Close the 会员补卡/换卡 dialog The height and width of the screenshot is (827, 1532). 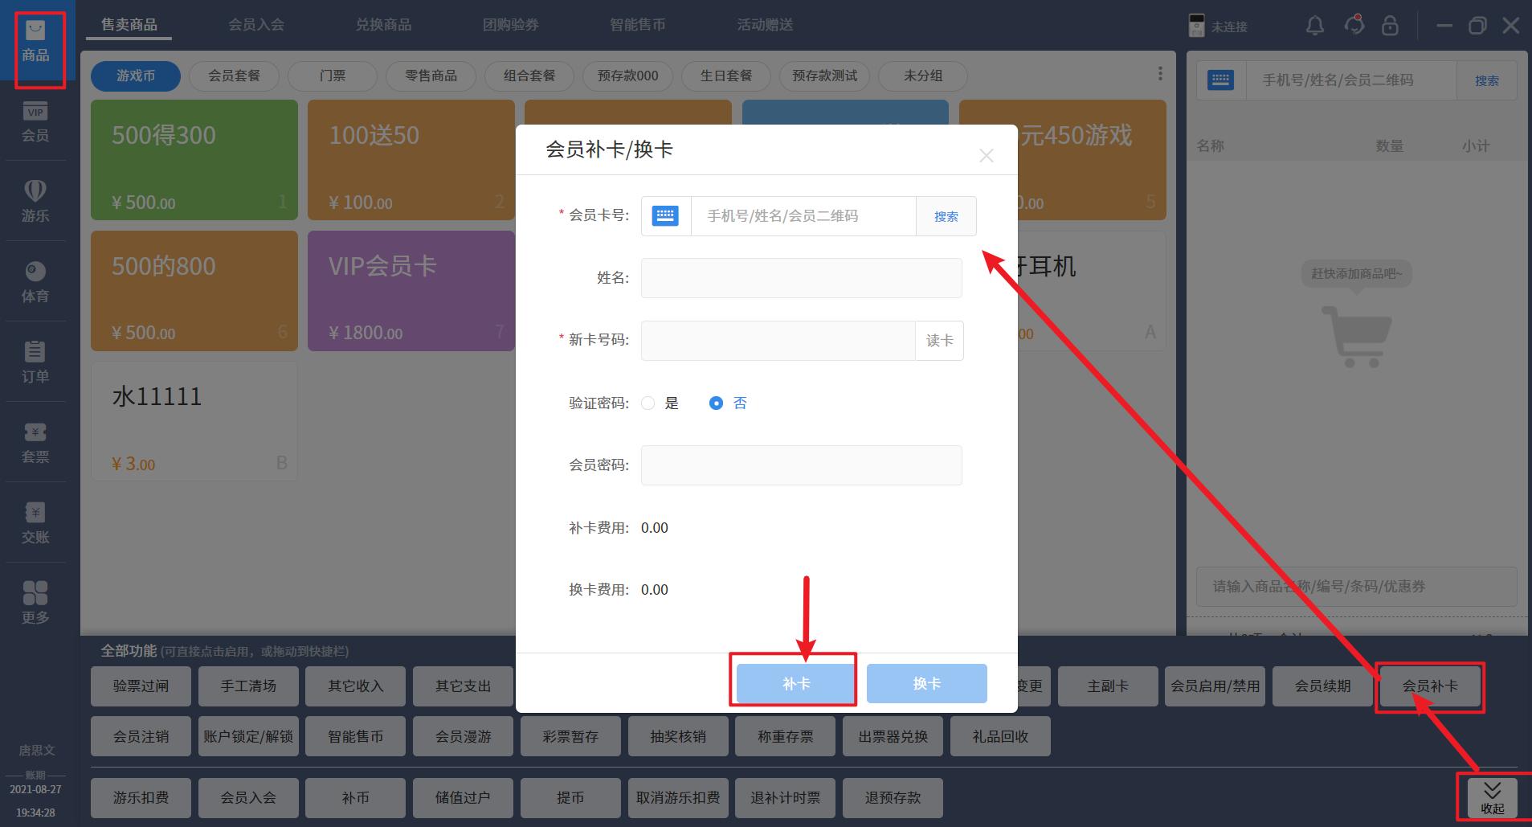coord(987,156)
